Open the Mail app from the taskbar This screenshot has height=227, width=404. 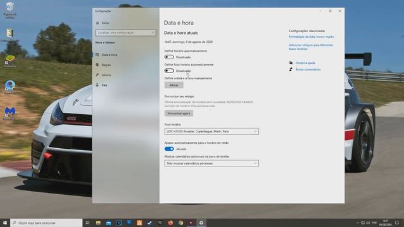tap(109, 223)
